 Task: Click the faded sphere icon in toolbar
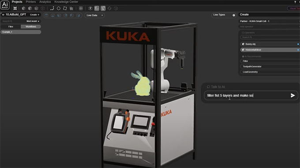109,8
